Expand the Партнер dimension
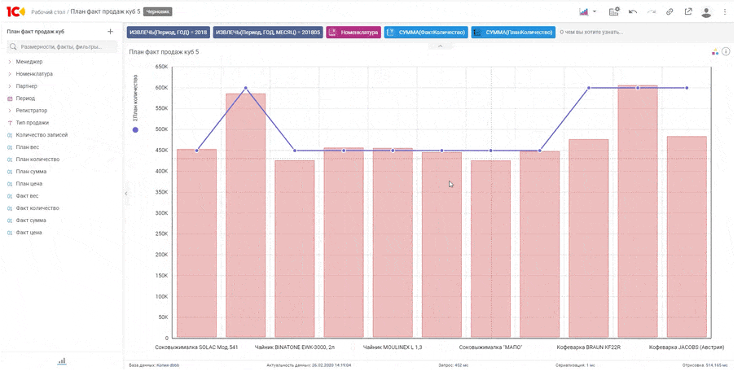Image resolution: width=742 pixels, height=380 pixels. (x=10, y=86)
